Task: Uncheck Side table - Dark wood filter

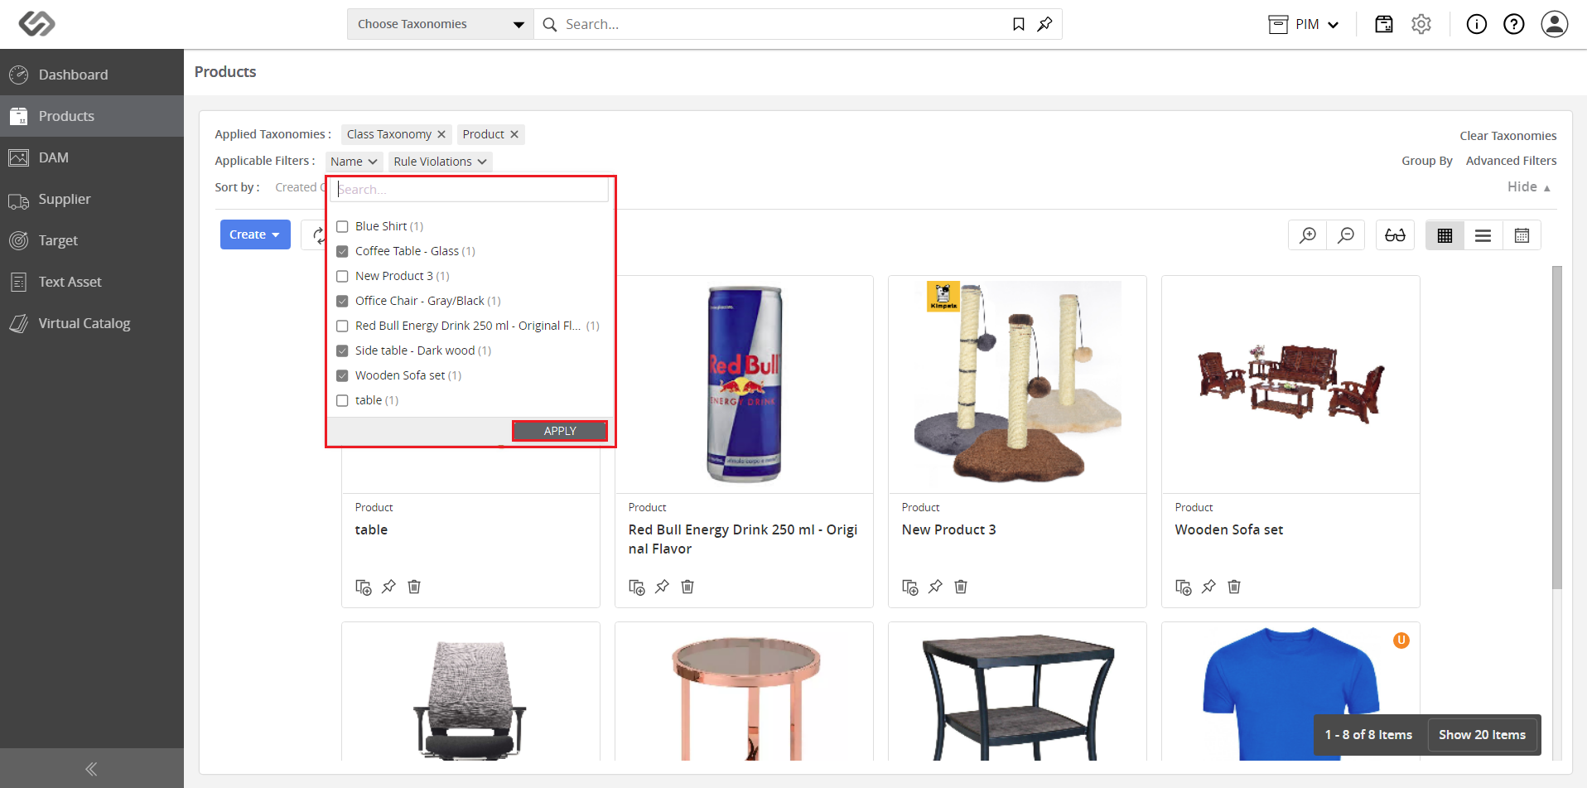Action: (x=342, y=350)
